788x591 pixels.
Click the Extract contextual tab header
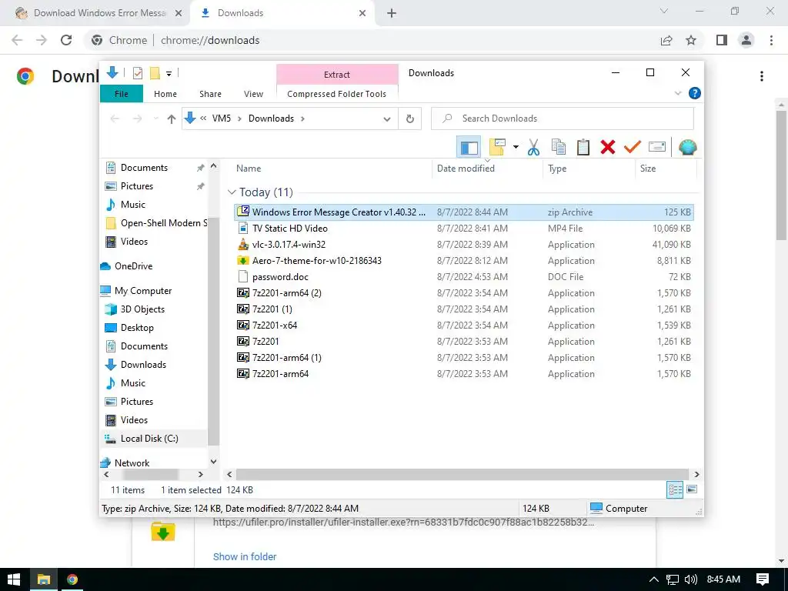click(337, 75)
